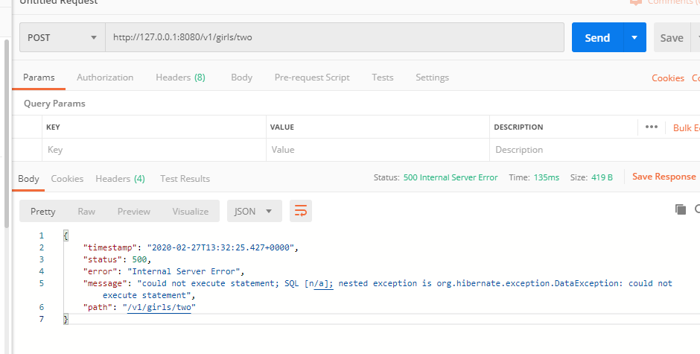Switch to Preview view mode
The height and width of the screenshot is (354, 700).
click(x=134, y=211)
